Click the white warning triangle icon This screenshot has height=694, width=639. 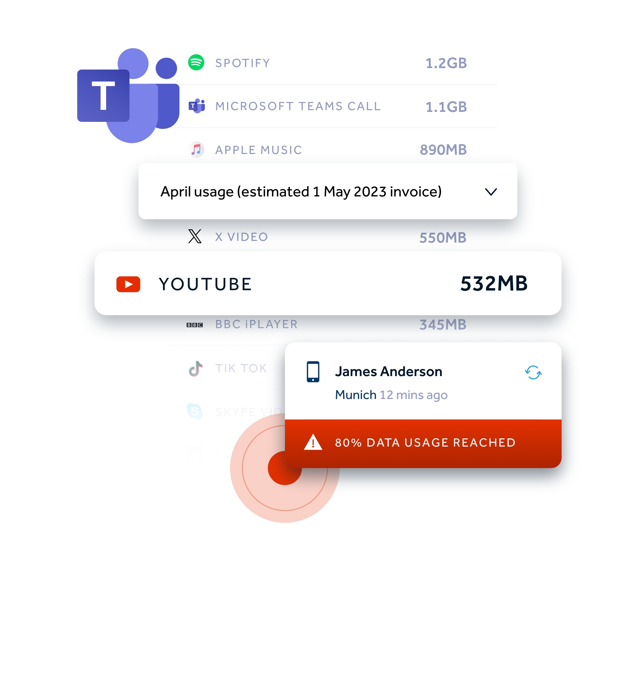313,442
